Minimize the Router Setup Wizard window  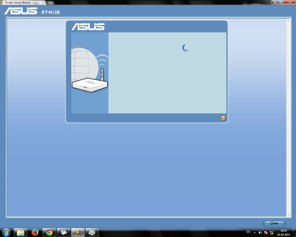(x=275, y=2)
